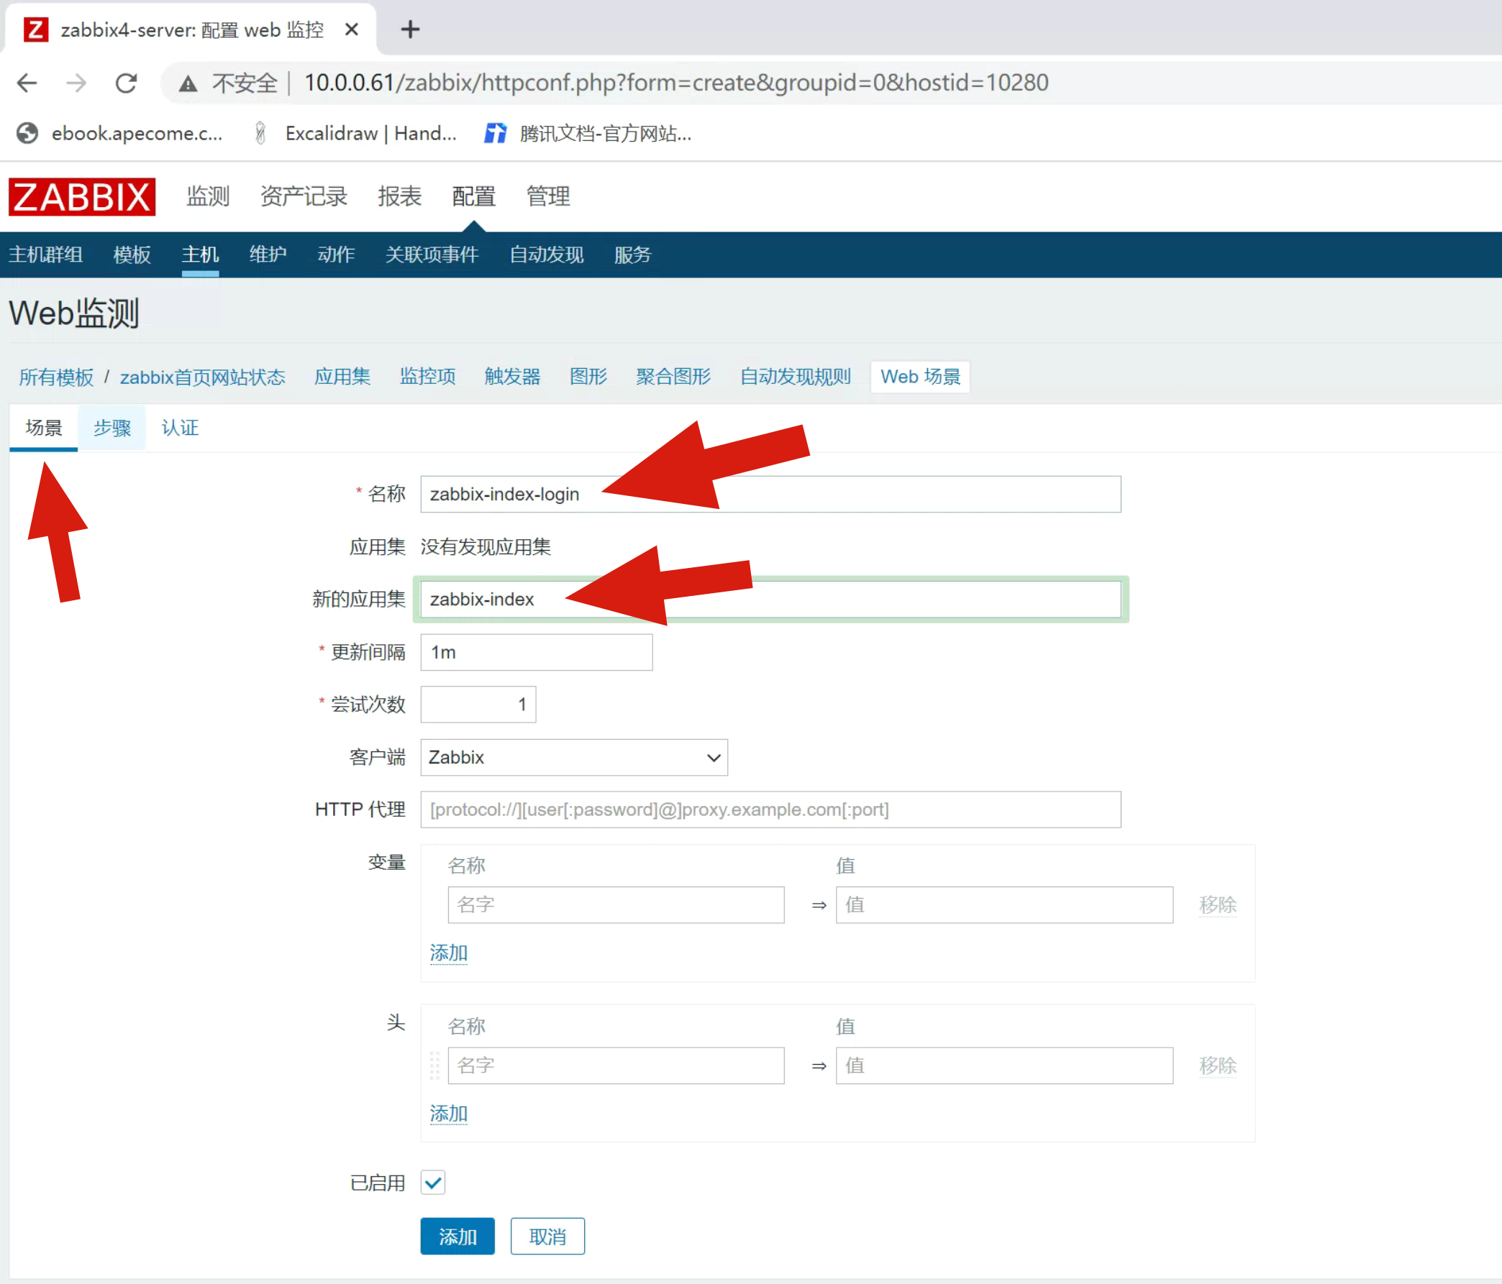This screenshot has width=1502, height=1284.
Task: Click the browser forward arrow
Action: point(76,83)
